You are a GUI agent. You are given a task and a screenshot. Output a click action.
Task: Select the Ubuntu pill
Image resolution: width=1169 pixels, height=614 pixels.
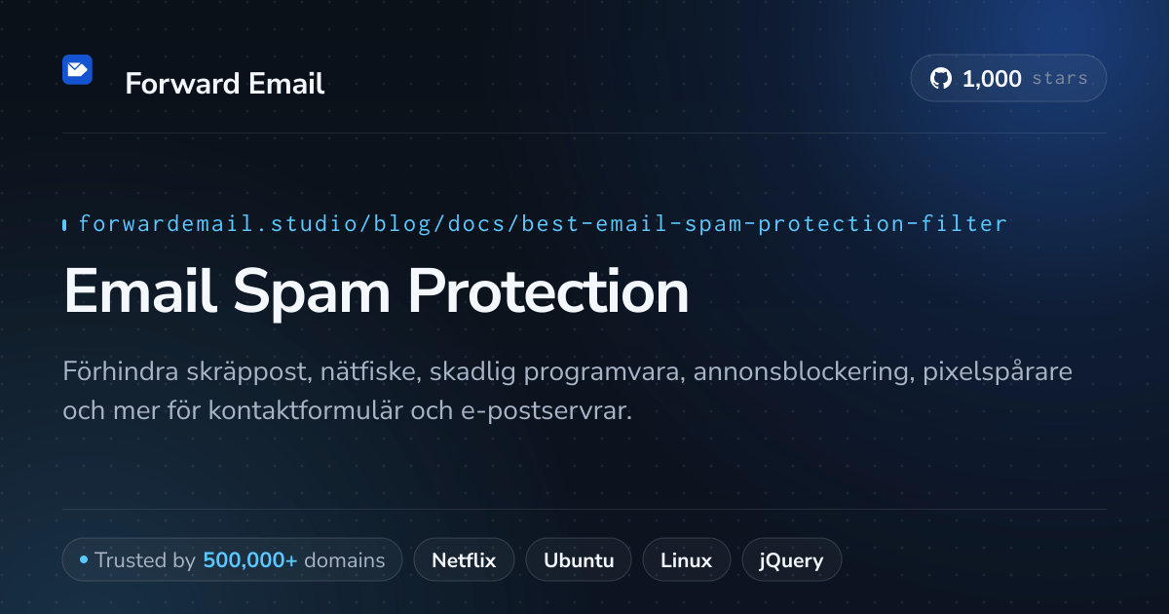click(579, 560)
